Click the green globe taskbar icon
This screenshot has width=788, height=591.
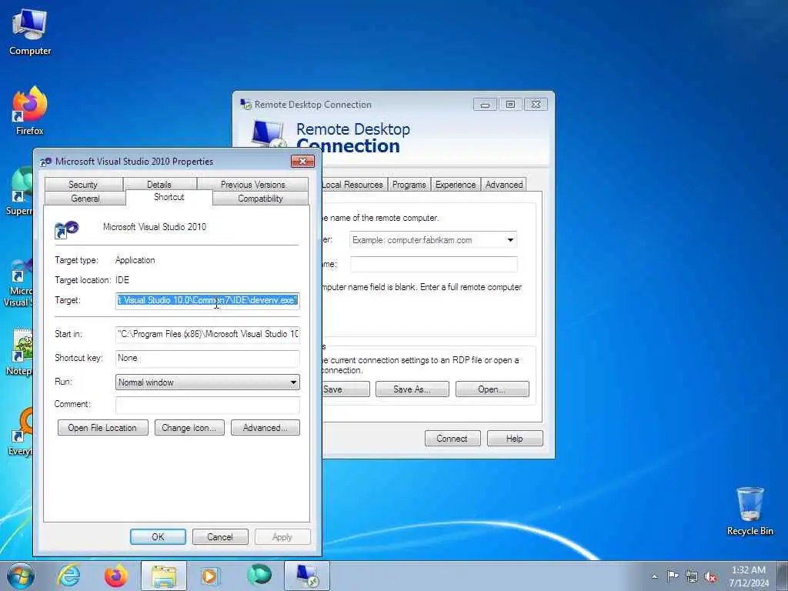pos(259,575)
